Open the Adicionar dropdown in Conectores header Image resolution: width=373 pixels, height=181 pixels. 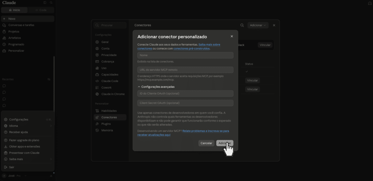tap(258, 25)
